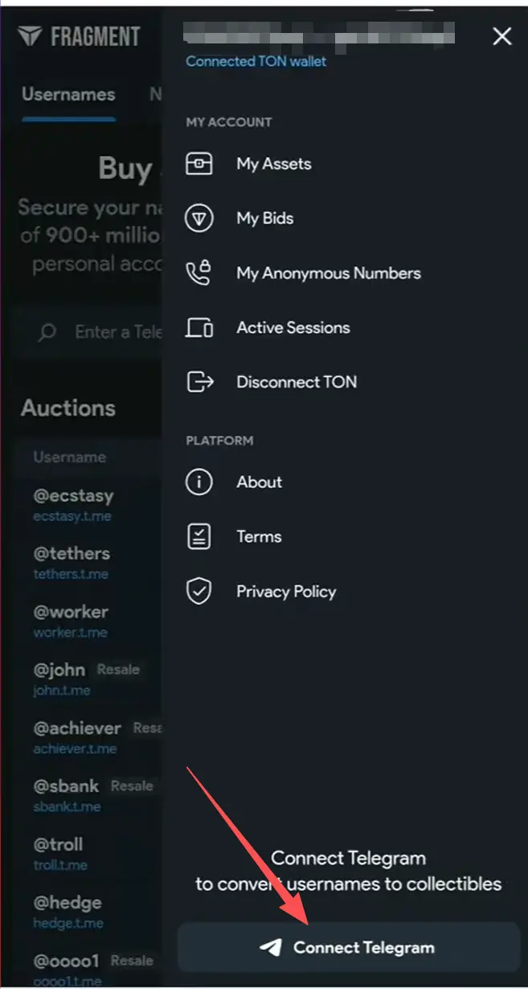Open the Privacy Policy link

(286, 592)
